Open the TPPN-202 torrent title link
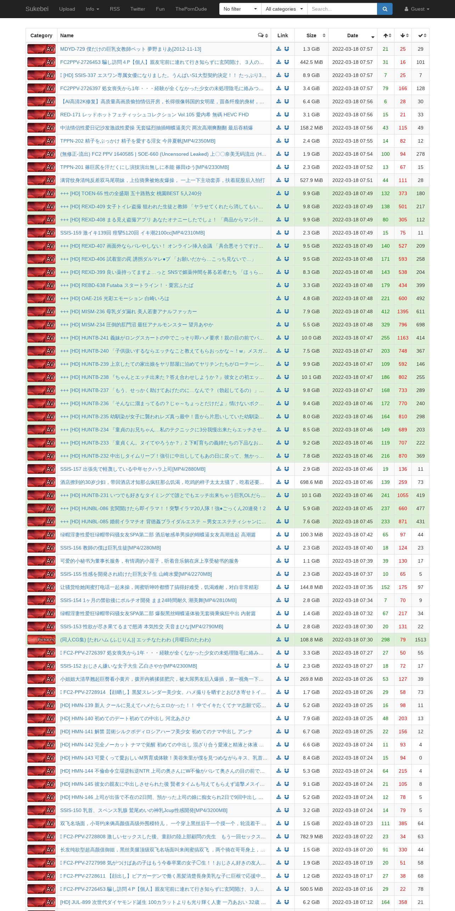Screen dimensions: 455x911 (x=138, y=141)
